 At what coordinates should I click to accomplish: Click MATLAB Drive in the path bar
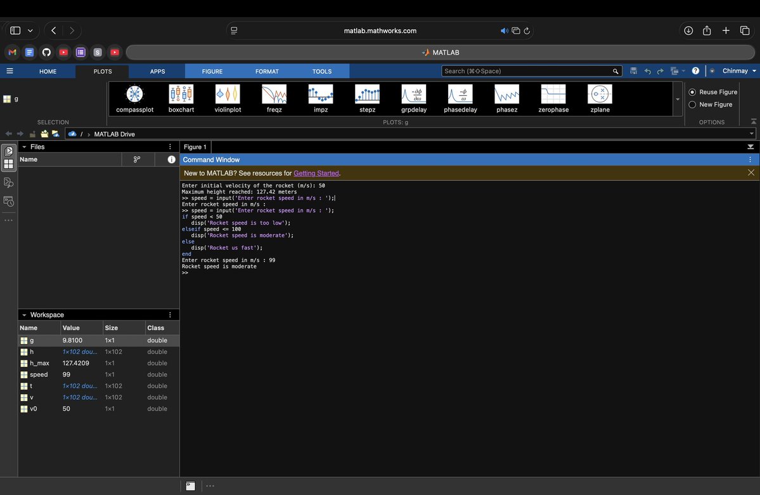[114, 134]
